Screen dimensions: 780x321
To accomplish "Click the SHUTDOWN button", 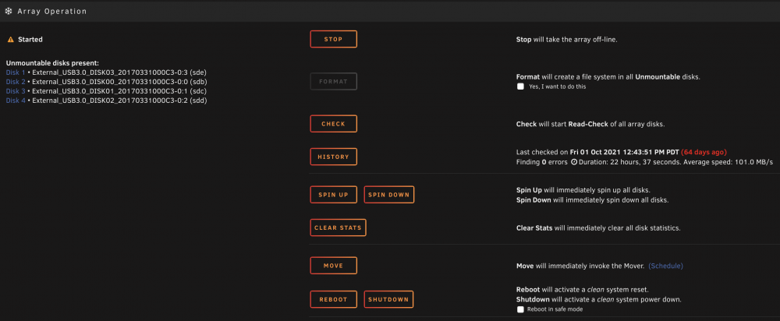I will tap(389, 300).
